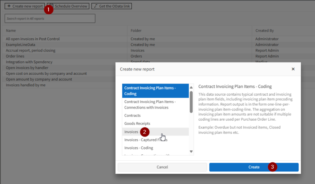Click the Create new report button
Viewport: 315px width, 184px height.
tap(25, 6)
